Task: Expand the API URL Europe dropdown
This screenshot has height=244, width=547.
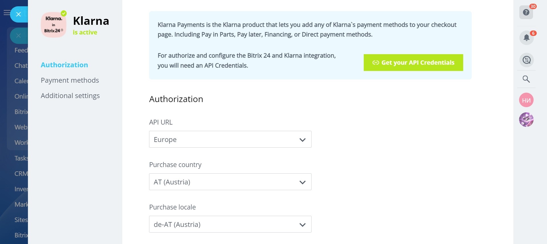Action: tap(230, 139)
